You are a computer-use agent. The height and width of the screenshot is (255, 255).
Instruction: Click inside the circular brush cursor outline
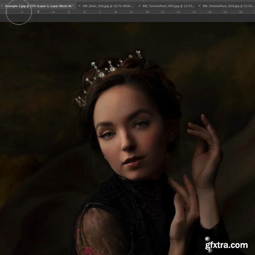(19, 12)
